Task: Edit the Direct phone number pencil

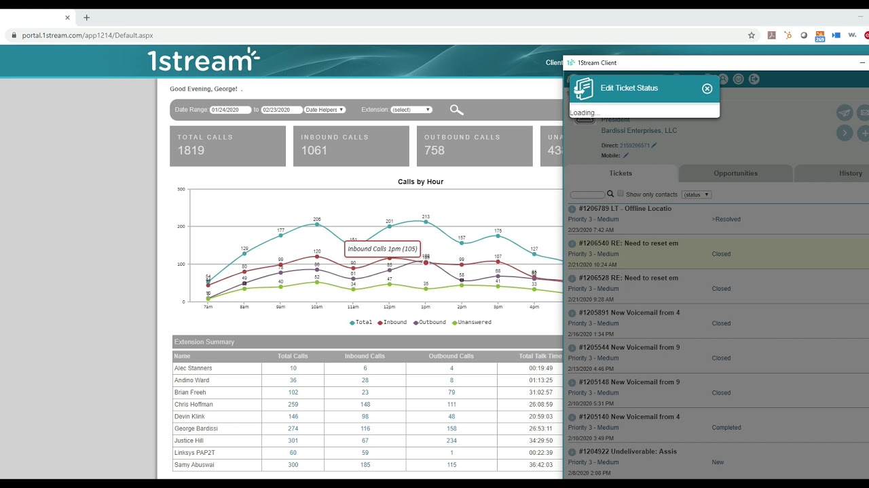Action: click(654, 146)
